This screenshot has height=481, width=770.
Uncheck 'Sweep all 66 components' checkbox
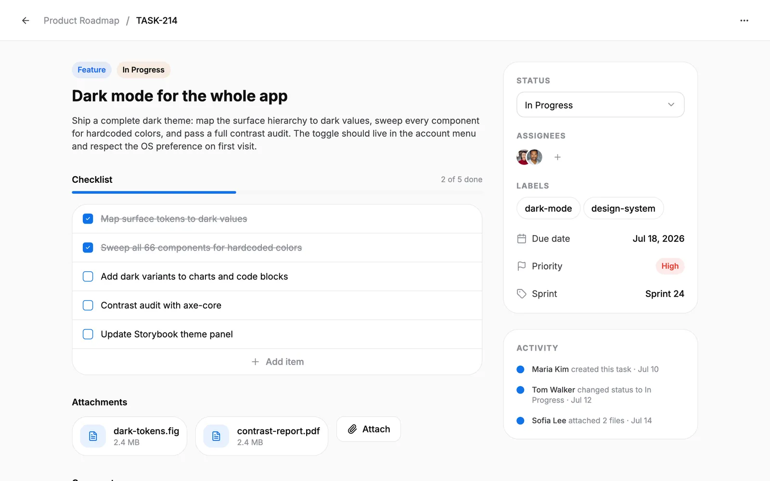(x=88, y=248)
